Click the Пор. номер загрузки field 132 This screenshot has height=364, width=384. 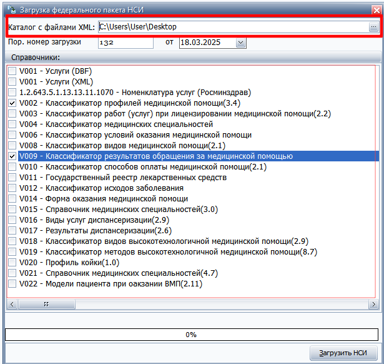126,43
